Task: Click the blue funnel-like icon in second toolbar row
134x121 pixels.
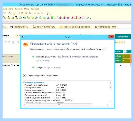Action: (x=16, y=18)
